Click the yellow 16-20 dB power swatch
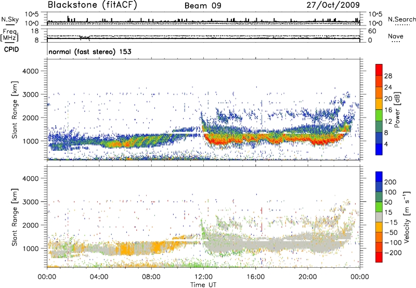This screenshot has height=288, width=416. (379, 104)
